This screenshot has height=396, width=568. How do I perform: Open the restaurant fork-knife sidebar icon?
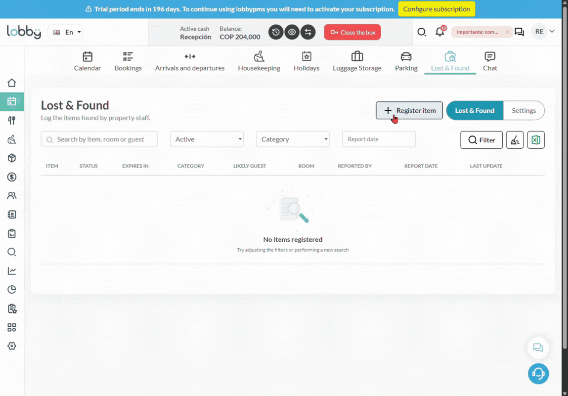tap(11, 120)
